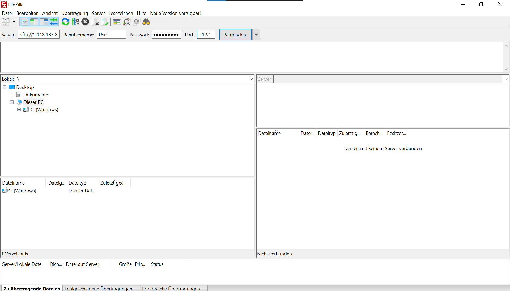Open the Datei menu

coord(7,13)
